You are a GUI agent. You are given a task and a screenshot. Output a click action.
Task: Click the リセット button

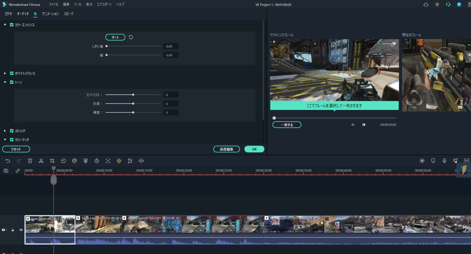(x=16, y=149)
